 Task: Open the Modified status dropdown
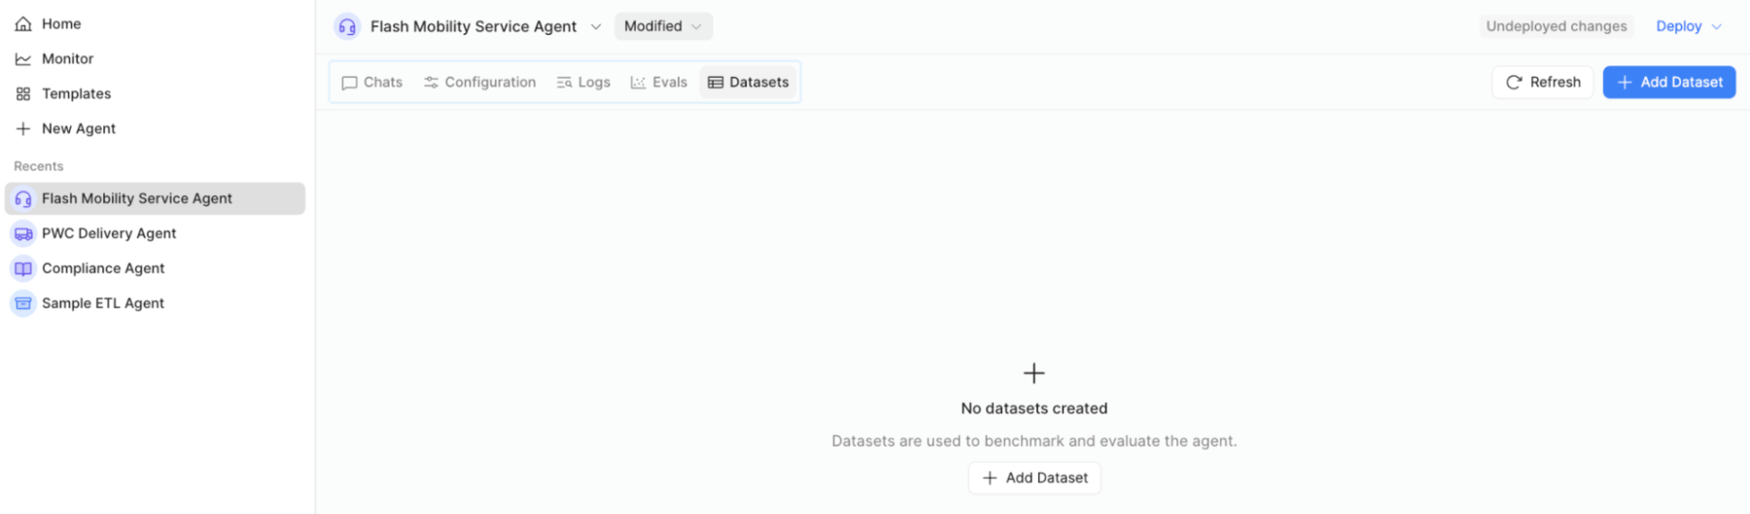coord(663,27)
